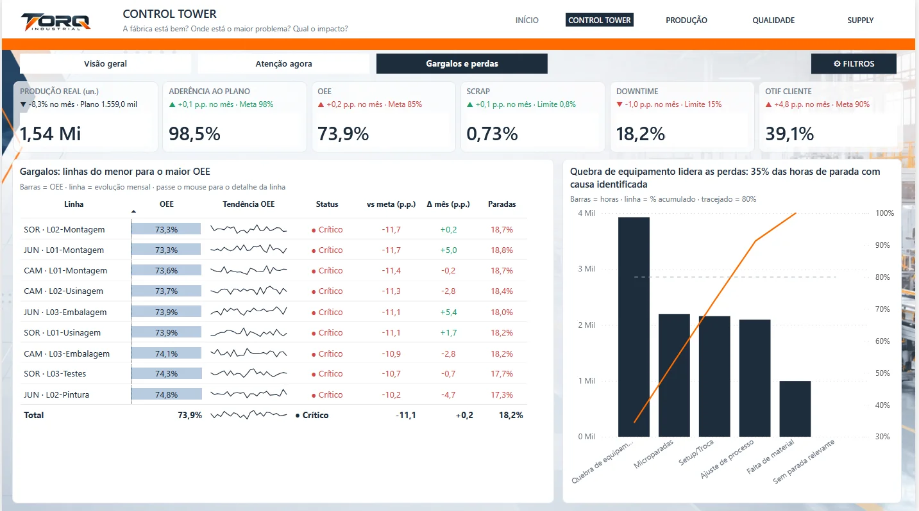The width and height of the screenshot is (919, 511).
Task: Click the SCRAP KPI card
Action: pos(533,117)
